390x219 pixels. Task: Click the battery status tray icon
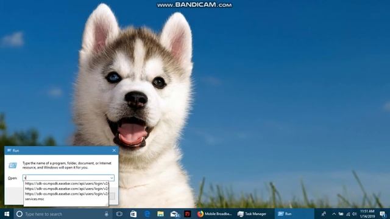click(x=341, y=214)
